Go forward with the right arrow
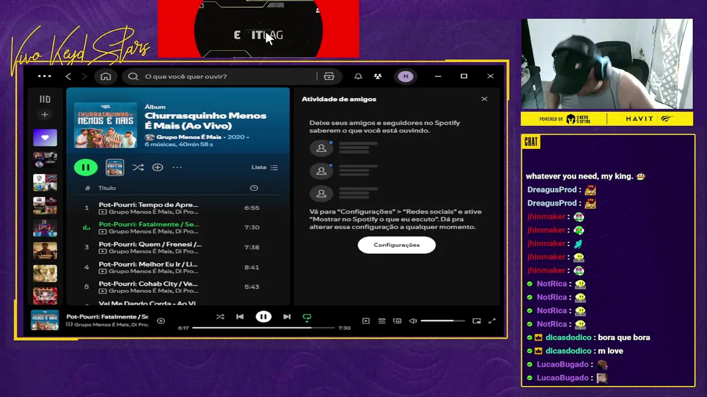The image size is (707, 397). tap(86, 76)
